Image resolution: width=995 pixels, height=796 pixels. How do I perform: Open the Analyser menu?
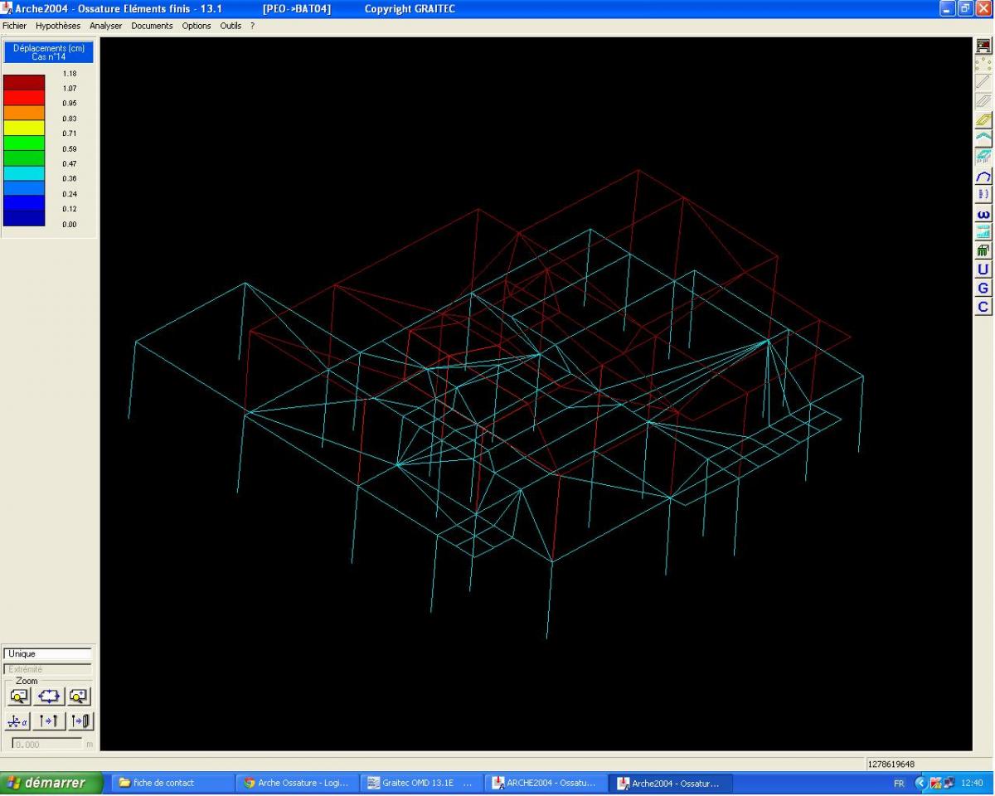point(106,26)
